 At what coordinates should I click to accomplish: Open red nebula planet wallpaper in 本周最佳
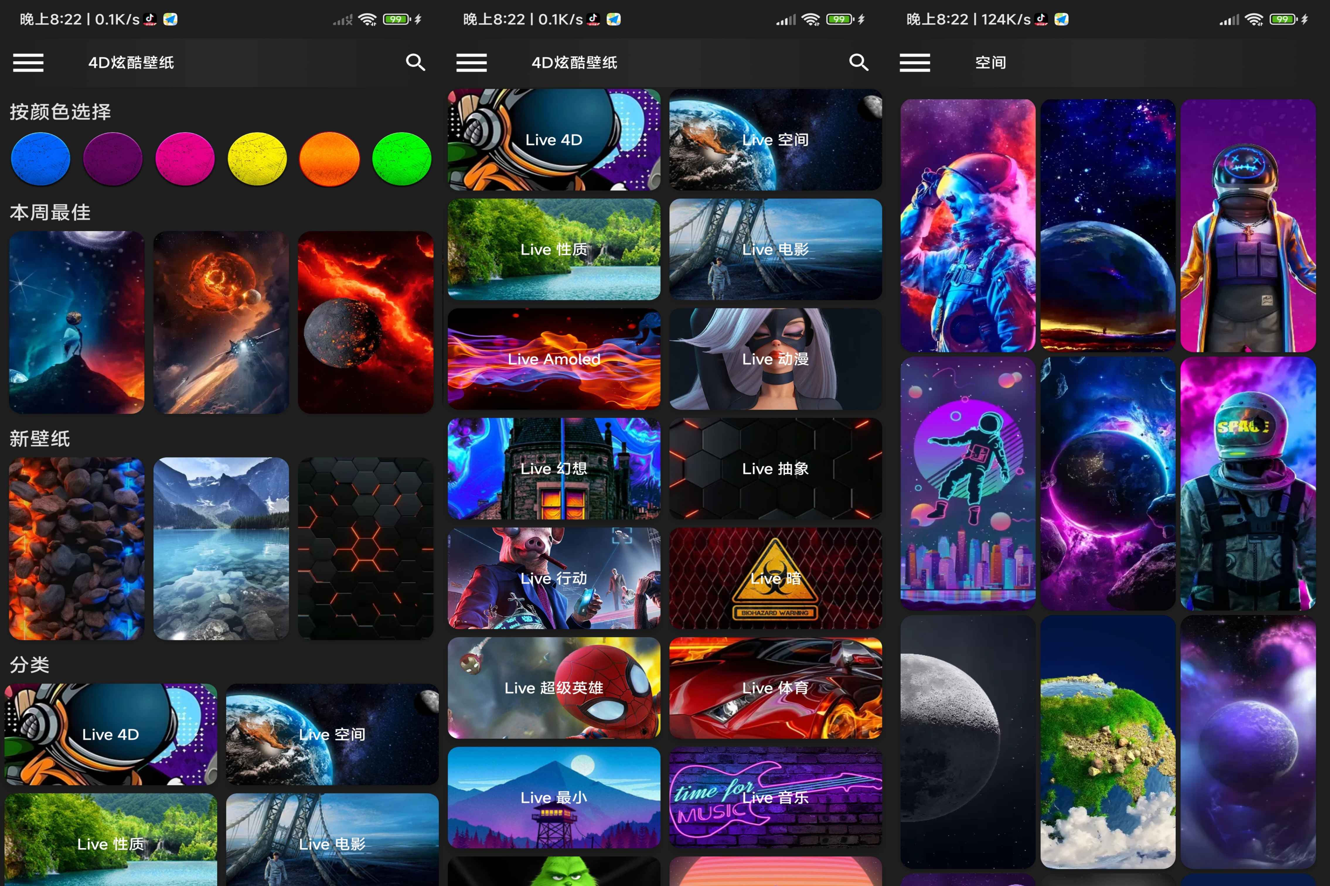coord(365,322)
